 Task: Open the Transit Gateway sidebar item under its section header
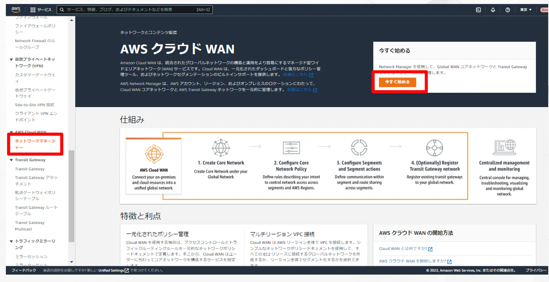(30, 169)
